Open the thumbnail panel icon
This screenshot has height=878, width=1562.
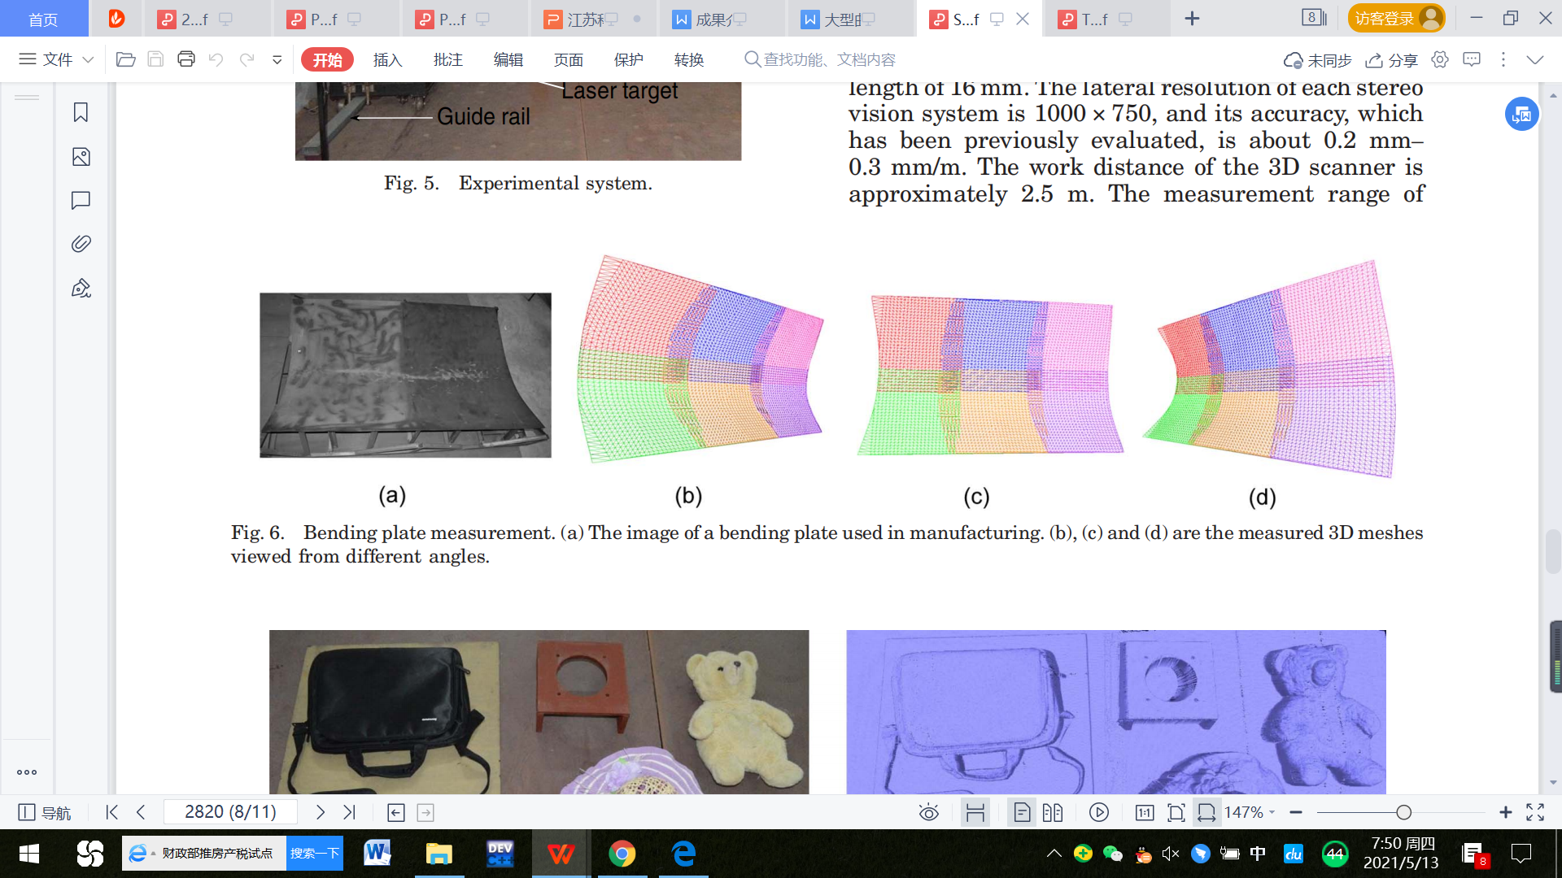(x=81, y=157)
